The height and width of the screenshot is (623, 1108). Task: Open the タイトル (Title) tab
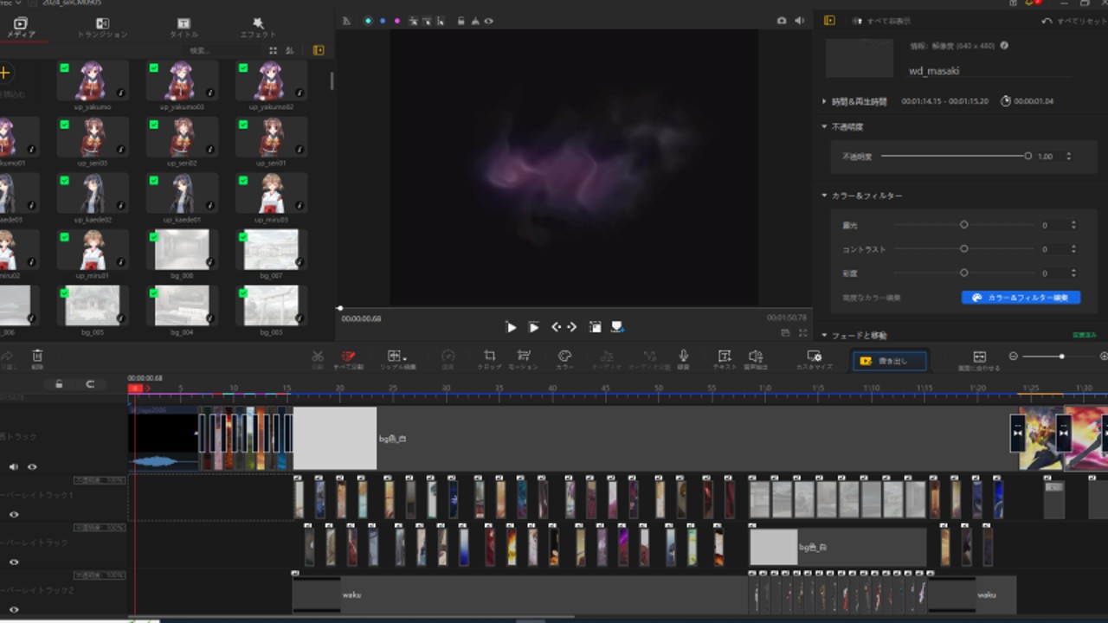click(184, 28)
